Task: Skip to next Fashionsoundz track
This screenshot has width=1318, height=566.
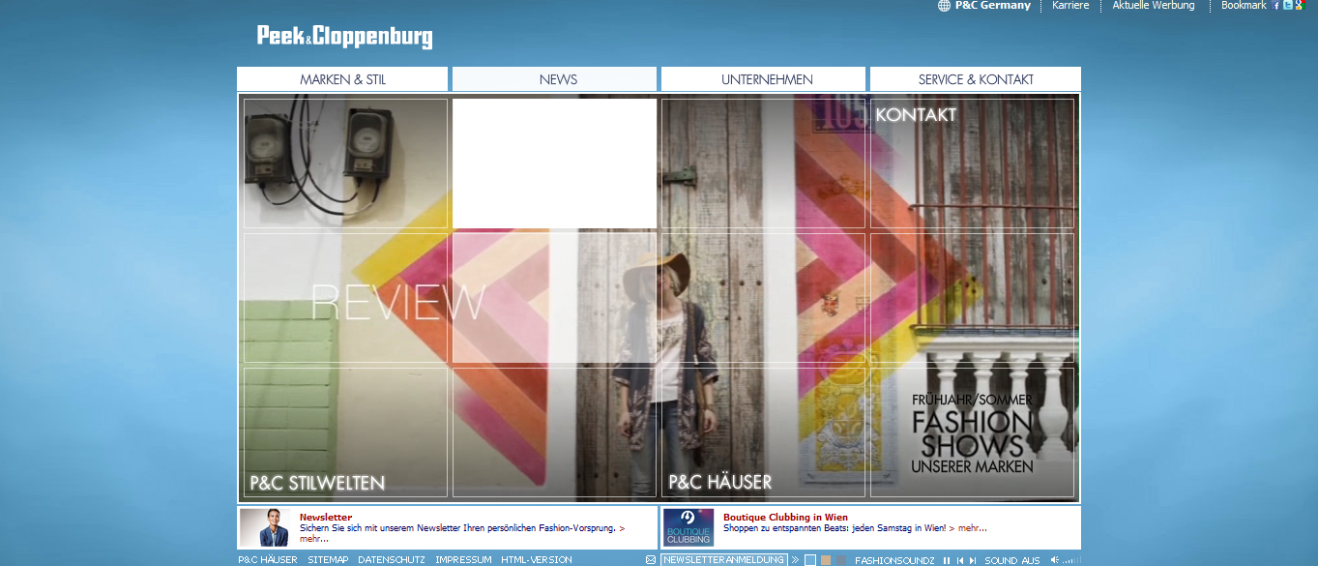Action: pyautogui.click(x=972, y=560)
